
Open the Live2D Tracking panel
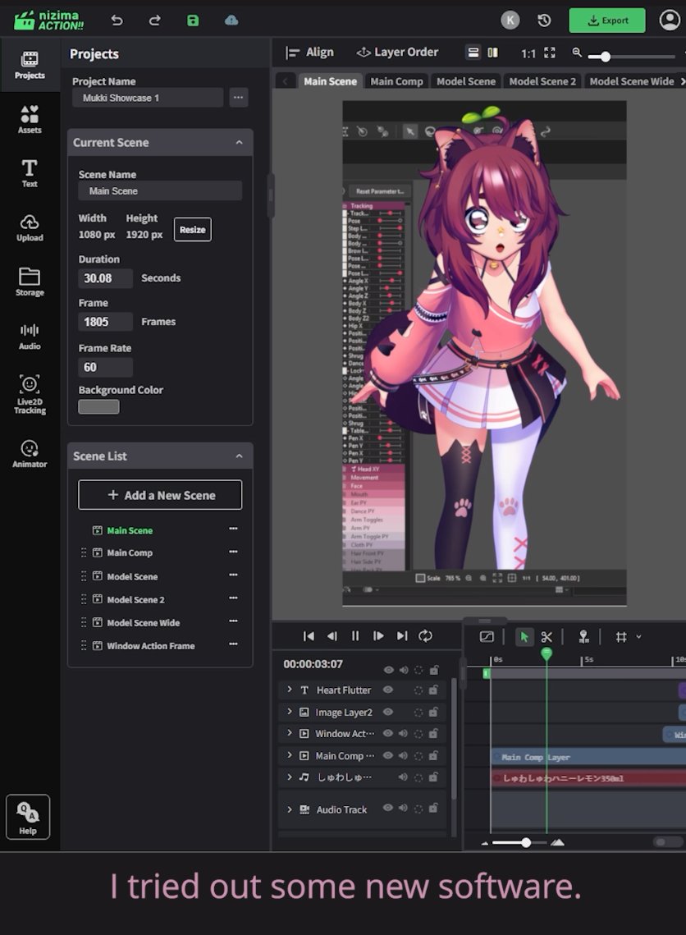click(29, 392)
